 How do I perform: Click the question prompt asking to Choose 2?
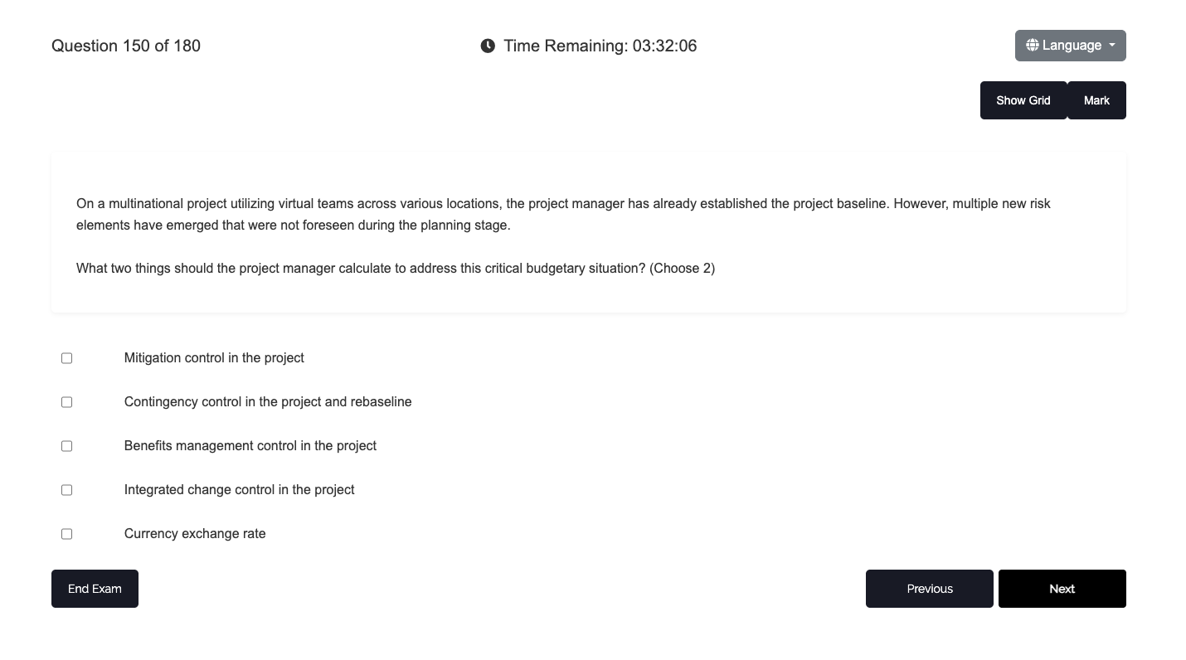pyautogui.click(x=395, y=269)
